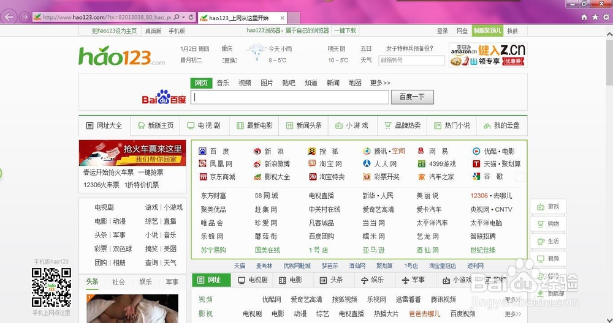The image size is (613, 323).
Task: Select the 视频 search category
Action: pyautogui.click(x=245, y=83)
